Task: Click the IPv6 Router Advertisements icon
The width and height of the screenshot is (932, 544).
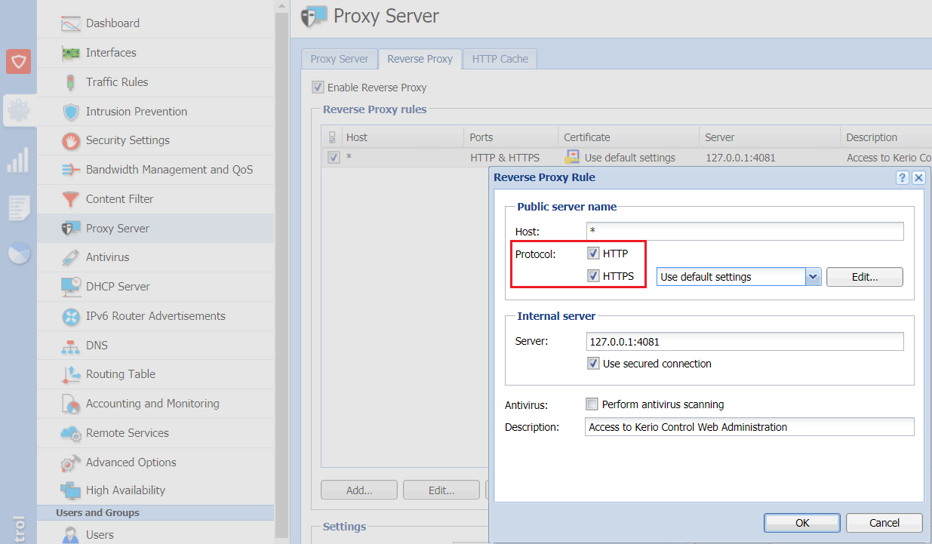Action: click(71, 316)
